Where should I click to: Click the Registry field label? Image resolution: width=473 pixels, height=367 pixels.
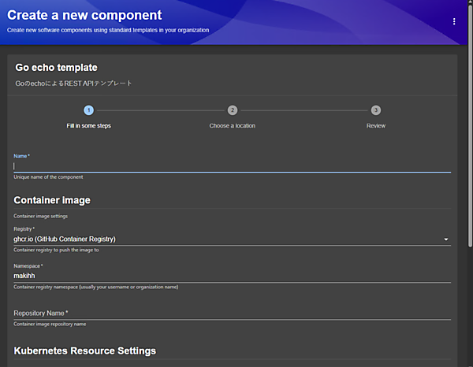[24, 228]
